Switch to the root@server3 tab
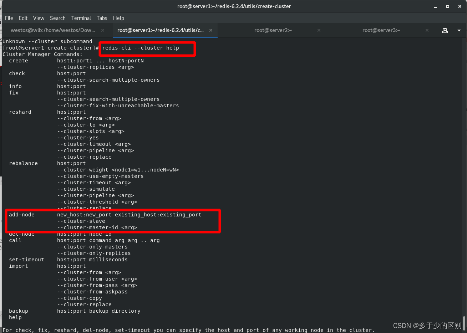This screenshot has height=333, width=467. (x=381, y=30)
